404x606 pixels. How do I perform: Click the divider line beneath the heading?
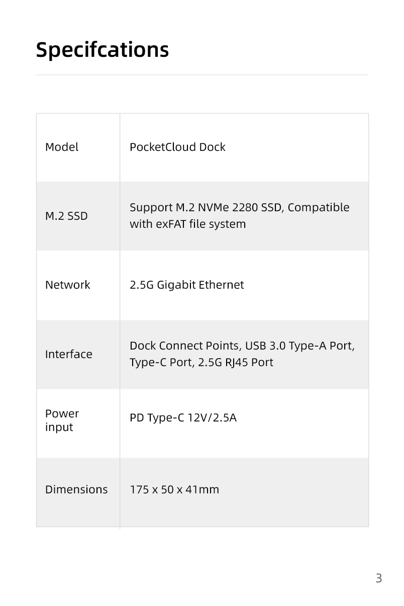[x=202, y=75]
